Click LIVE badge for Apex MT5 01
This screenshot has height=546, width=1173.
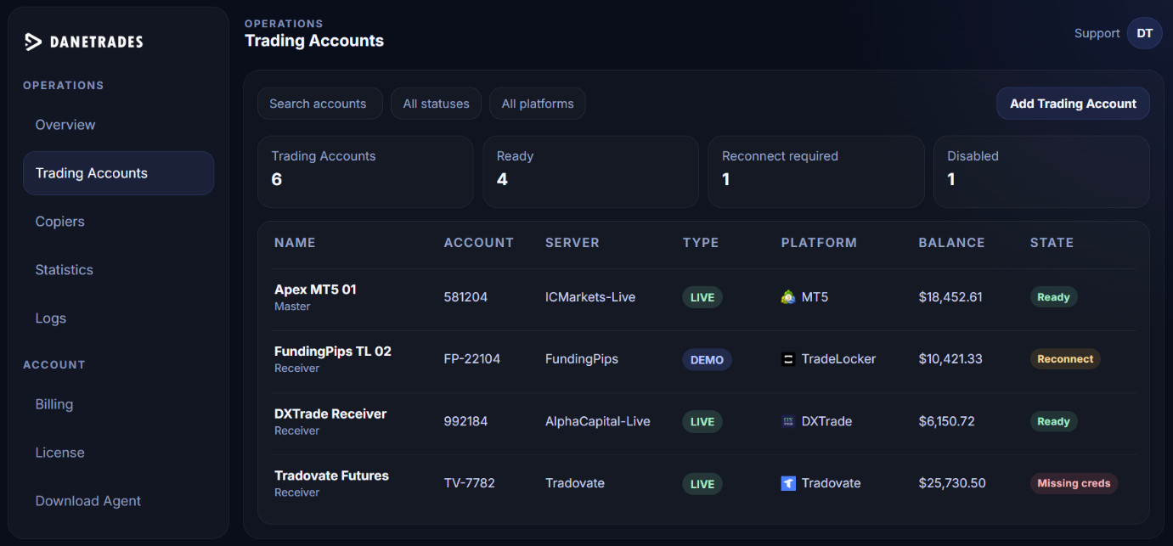click(702, 297)
